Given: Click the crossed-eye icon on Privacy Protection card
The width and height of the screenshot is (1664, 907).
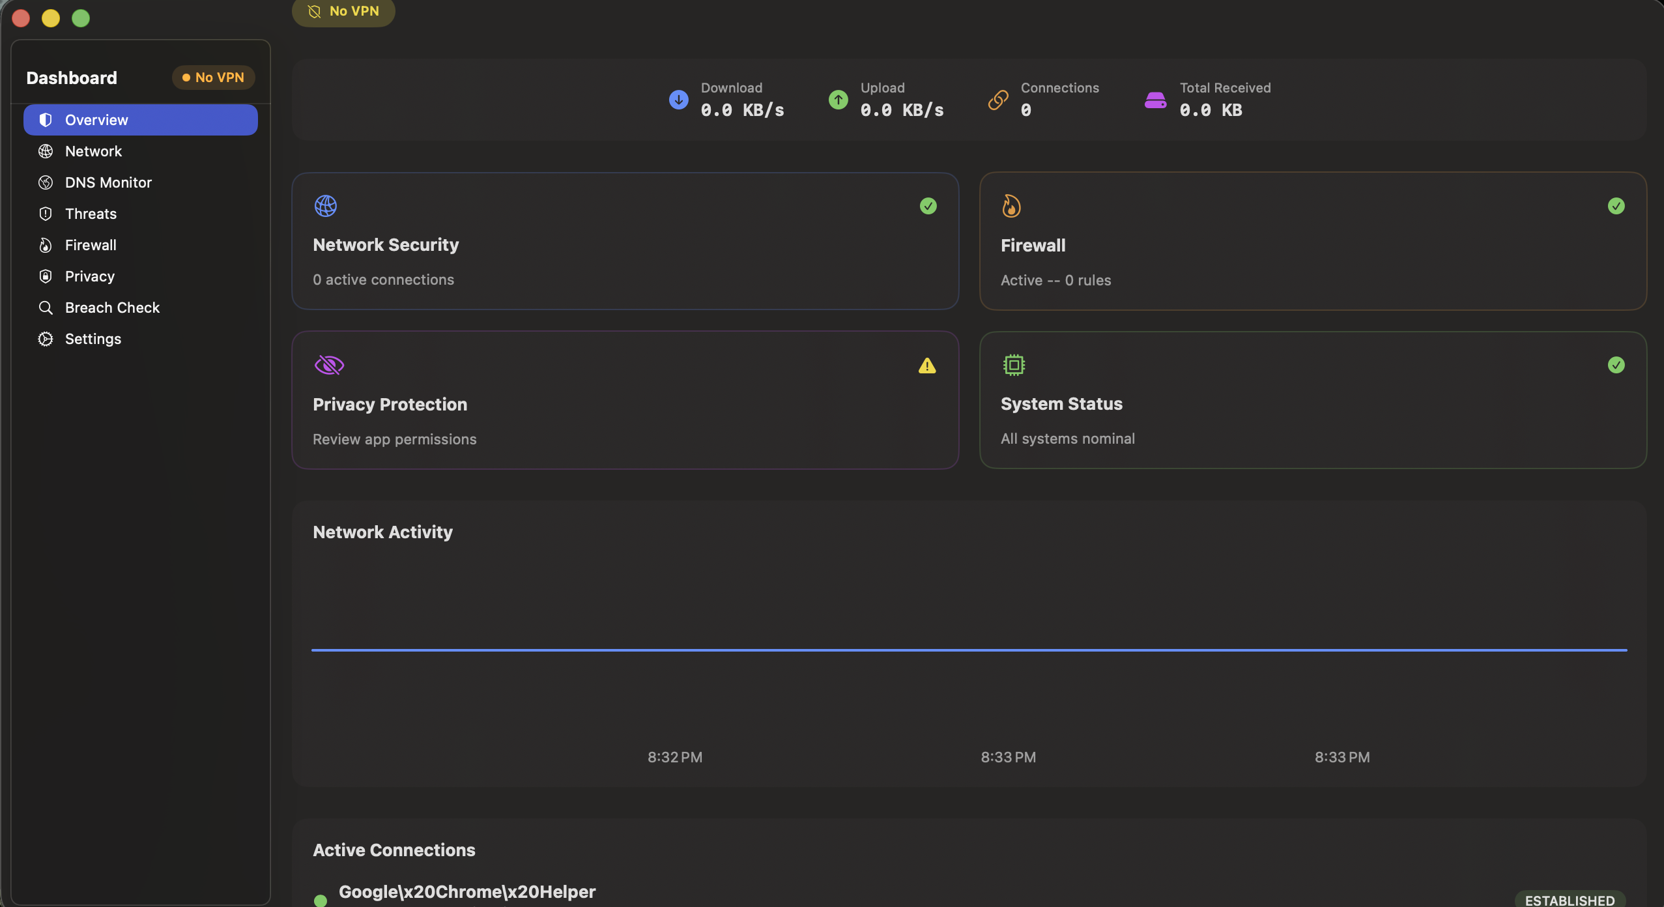Looking at the screenshot, I should 329,365.
